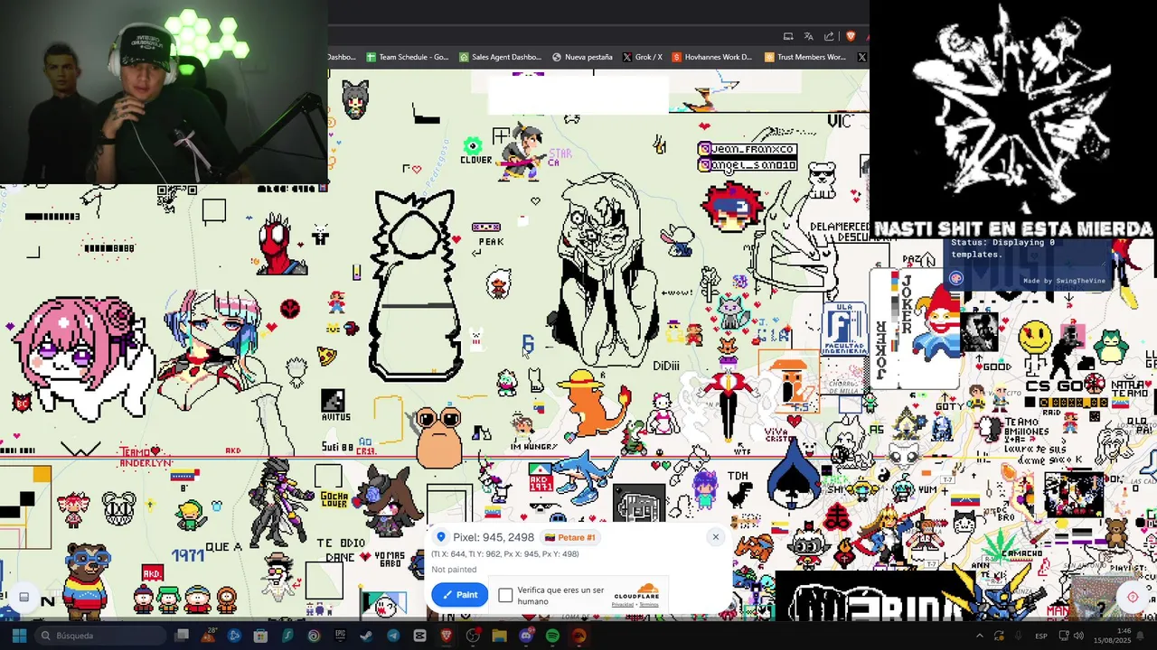Click the Brave shields lion icon

851,36
